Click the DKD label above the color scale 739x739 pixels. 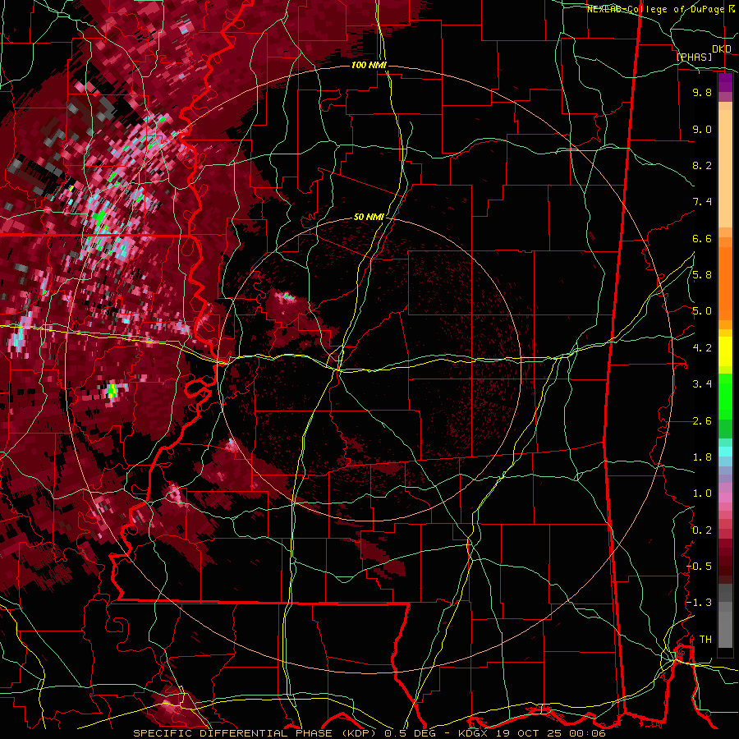click(722, 49)
